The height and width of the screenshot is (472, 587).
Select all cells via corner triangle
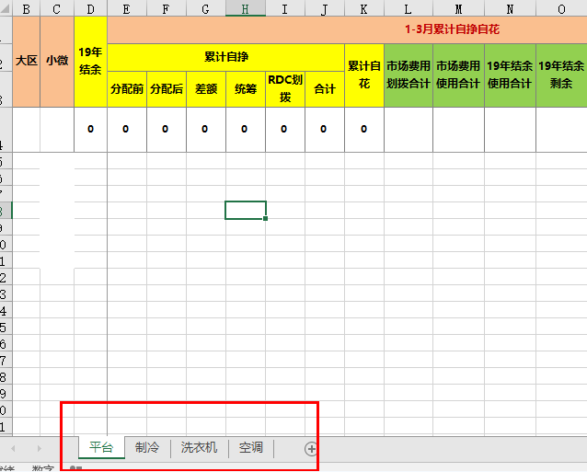6,9
